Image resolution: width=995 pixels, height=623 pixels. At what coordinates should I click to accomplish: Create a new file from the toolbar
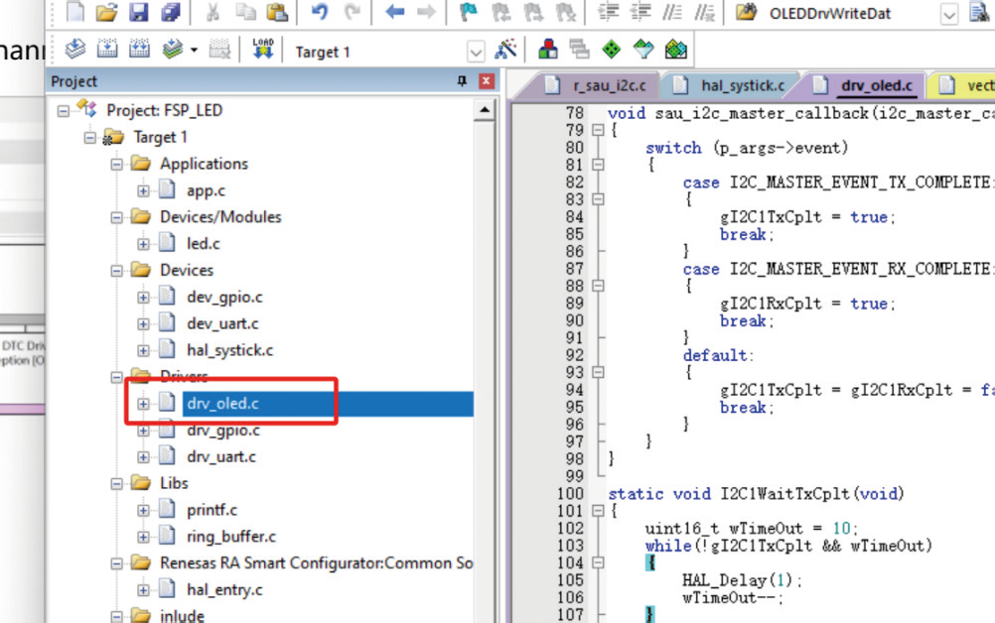tap(75, 11)
